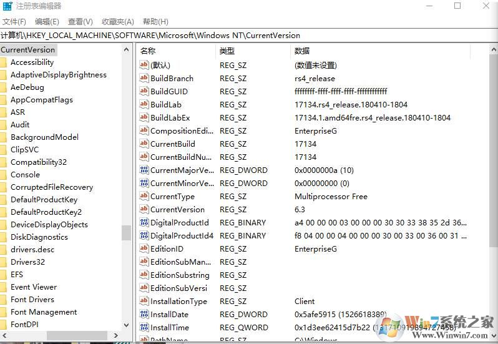
Task: Select the BackgroundModel key
Action: 44,137
